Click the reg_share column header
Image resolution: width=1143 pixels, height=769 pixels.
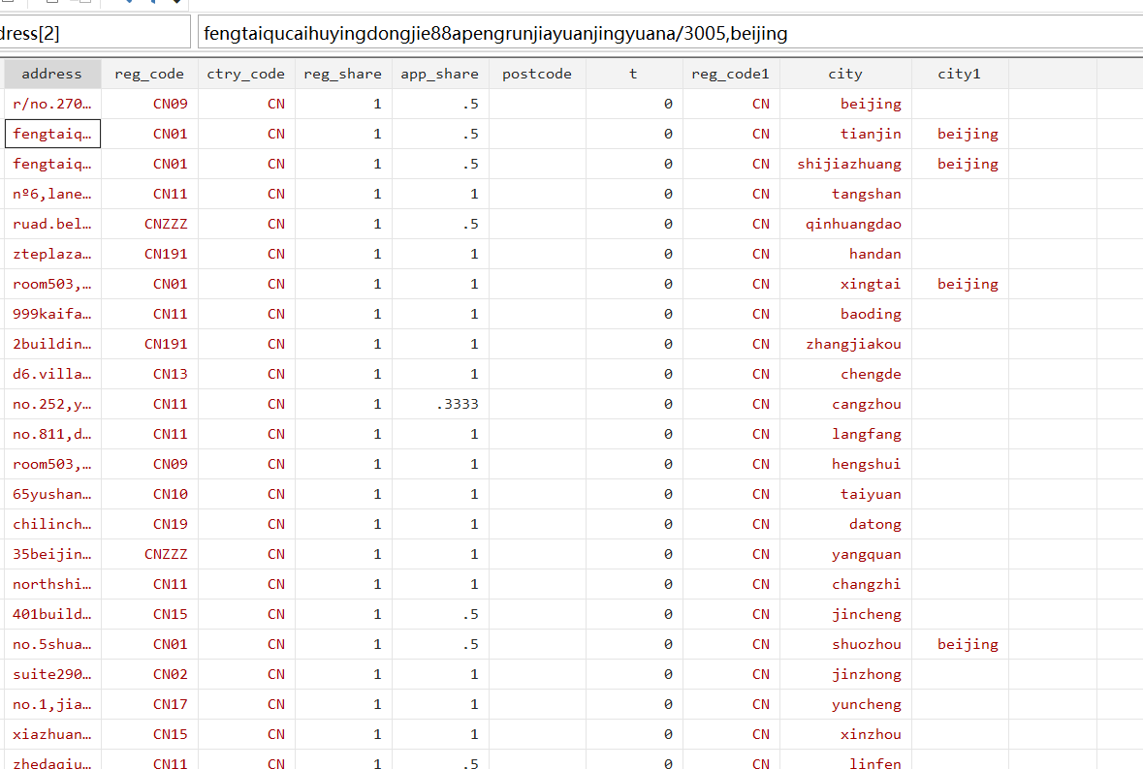(343, 74)
